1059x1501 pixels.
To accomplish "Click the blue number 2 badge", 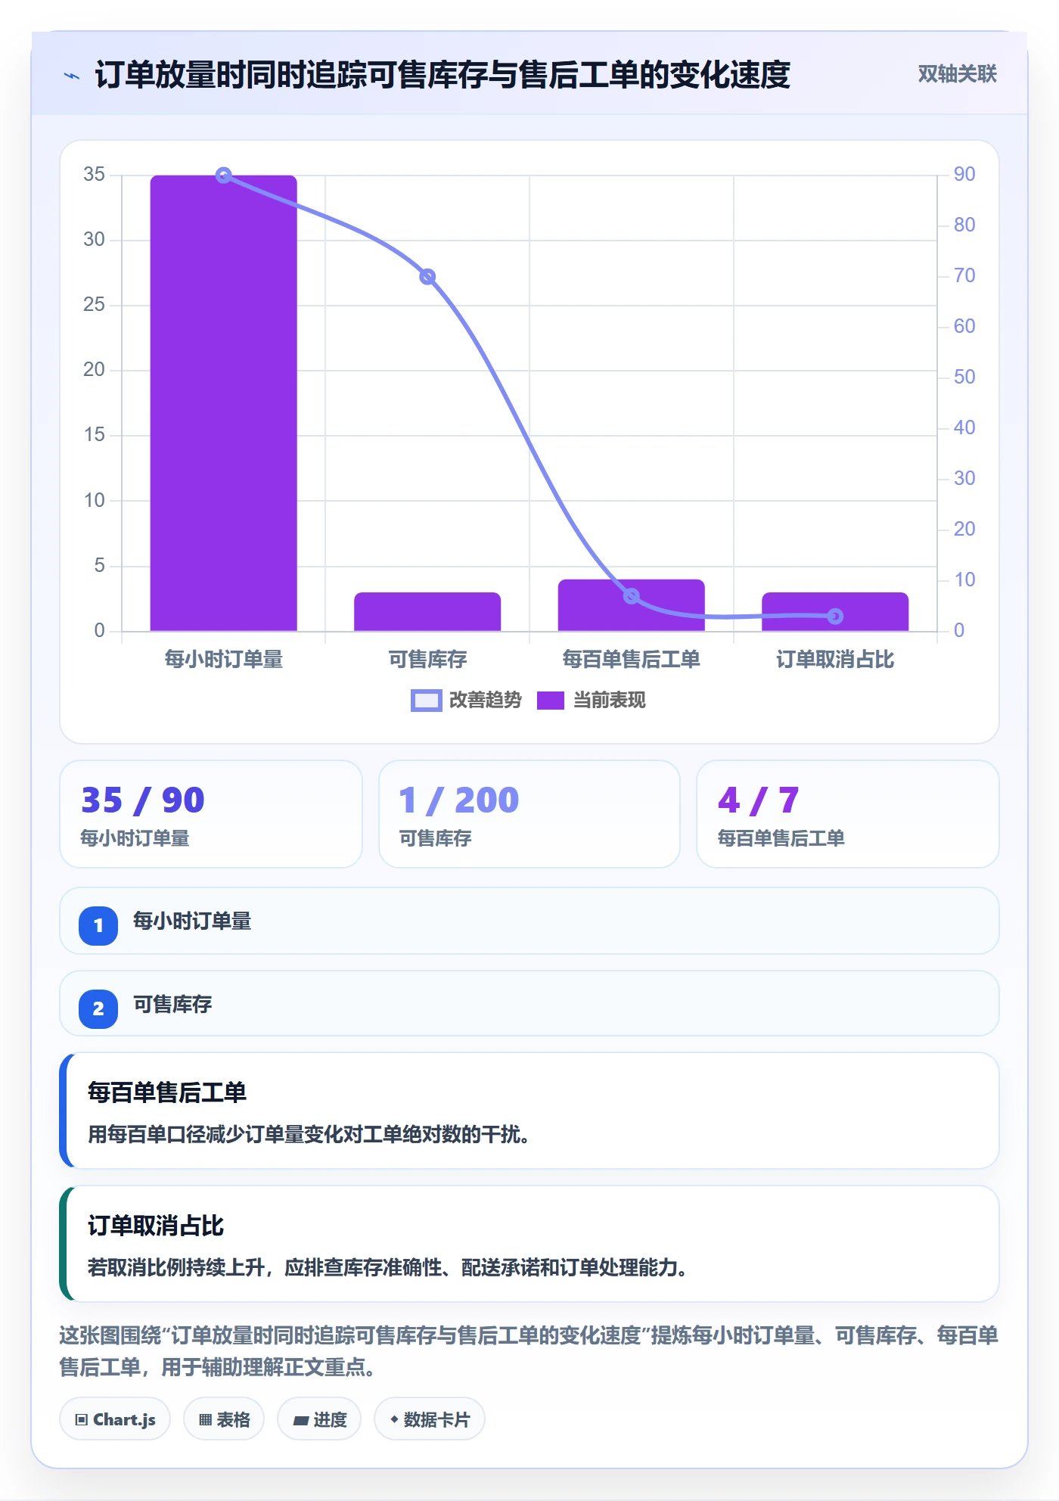I will click(98, 1008).
